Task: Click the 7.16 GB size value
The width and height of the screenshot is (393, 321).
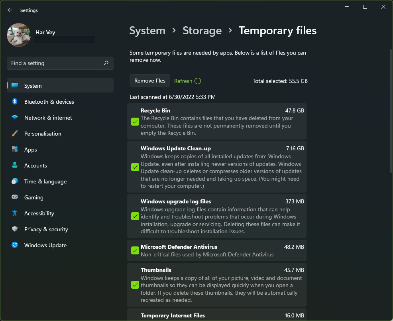Action: [295, 148]
